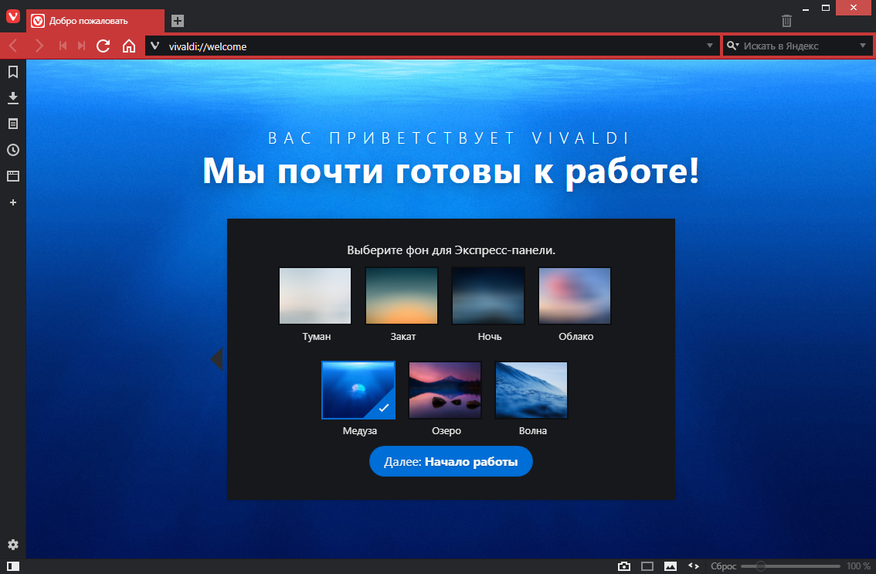Screen dimensions: 876x574
Task: Reset zoom with the Сброс button
Action: pos(723,566)
